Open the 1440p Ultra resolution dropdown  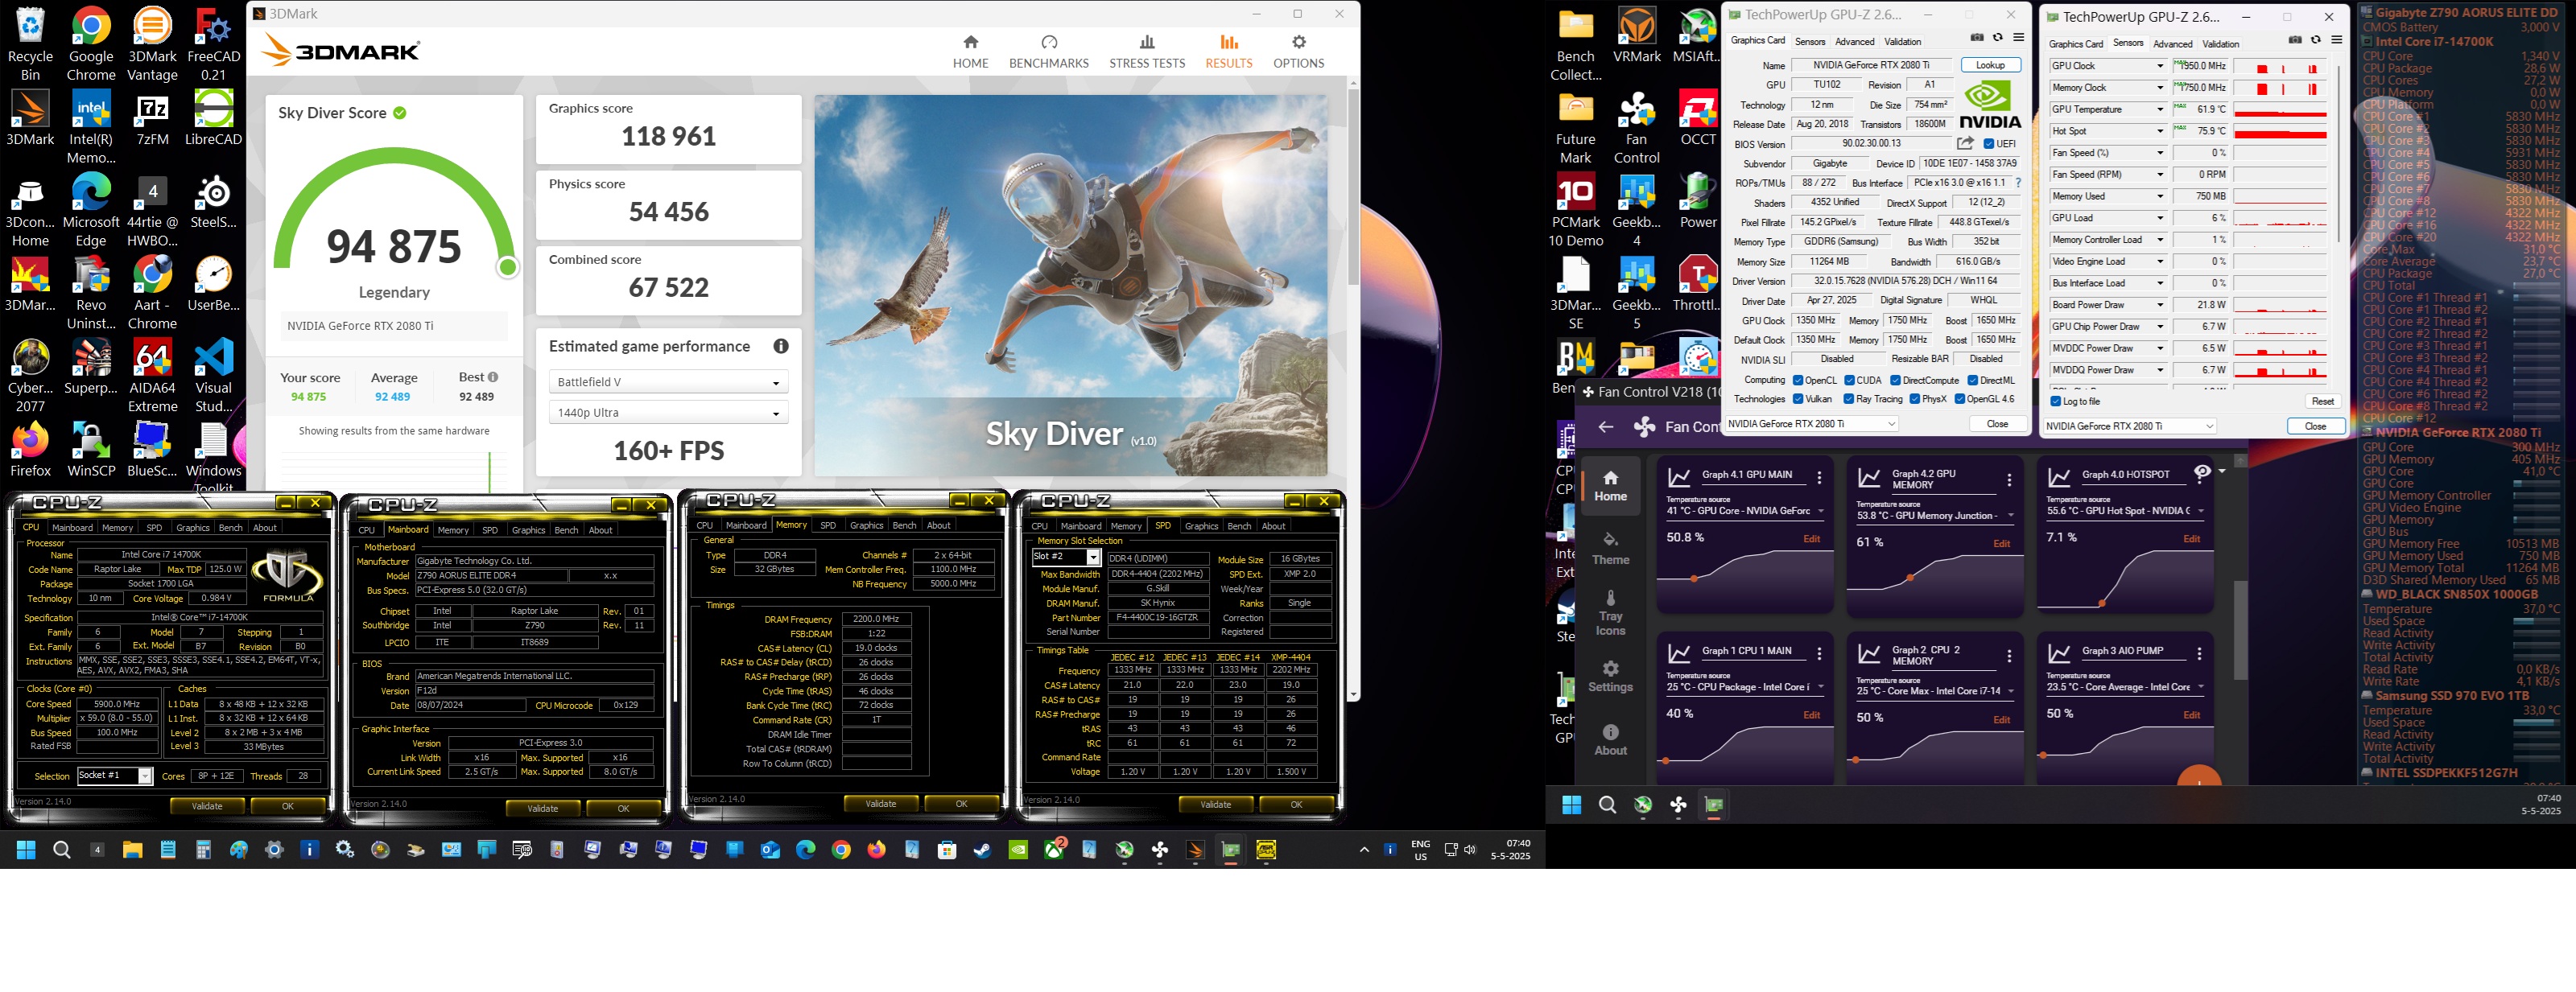668,413
